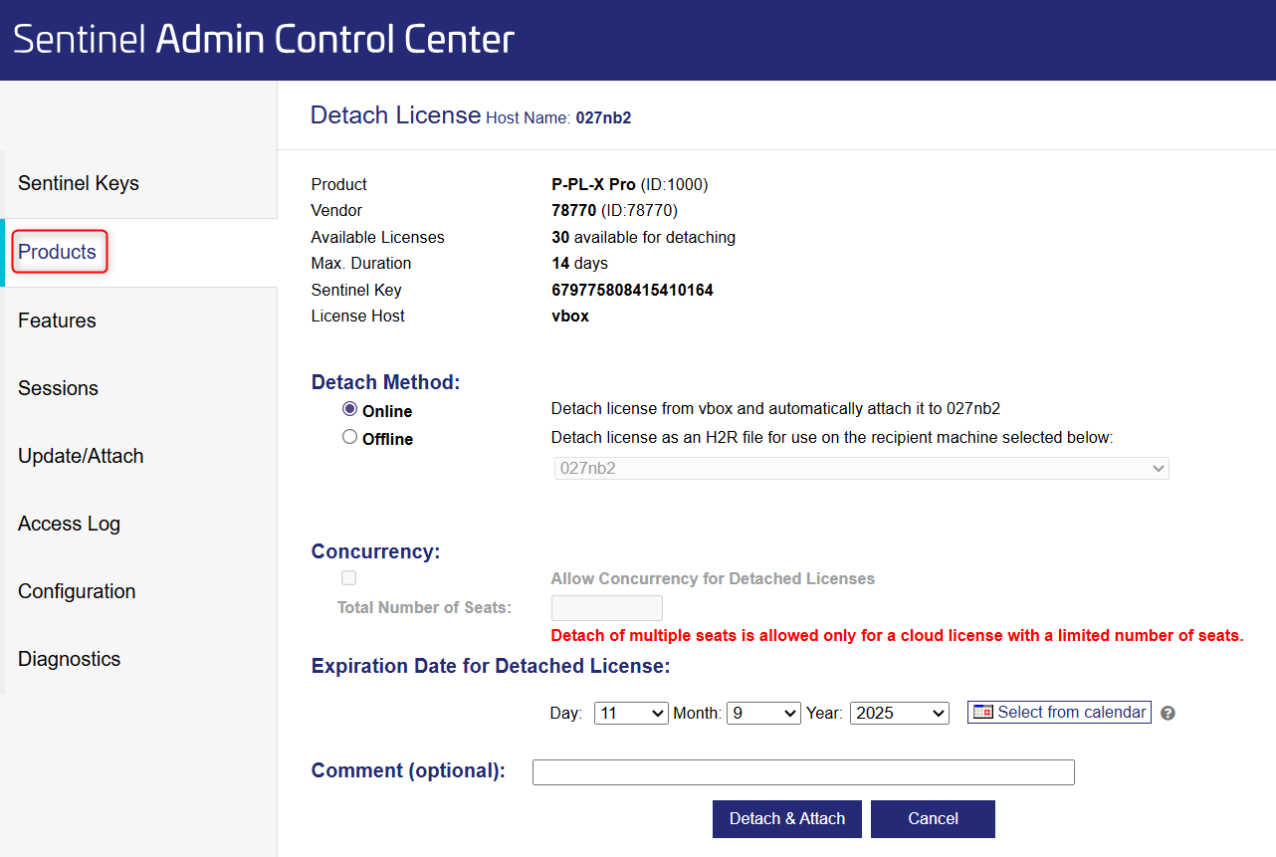Open the Month dropdown
Screen dimensions: 1276x857
click(763, 713)
